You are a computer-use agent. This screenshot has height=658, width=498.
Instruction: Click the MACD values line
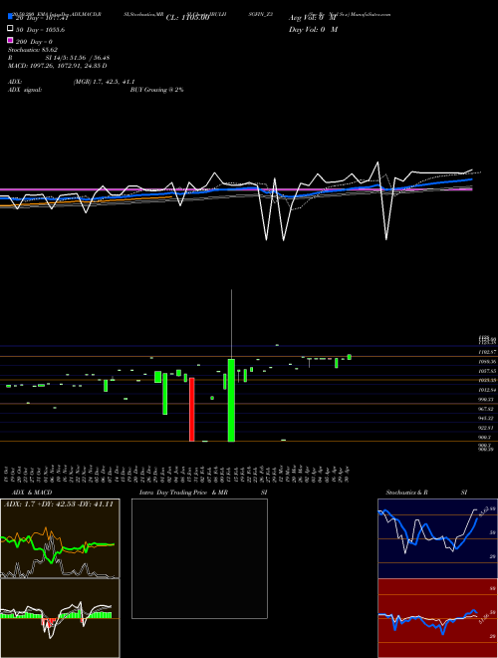[x=58, y=66]
